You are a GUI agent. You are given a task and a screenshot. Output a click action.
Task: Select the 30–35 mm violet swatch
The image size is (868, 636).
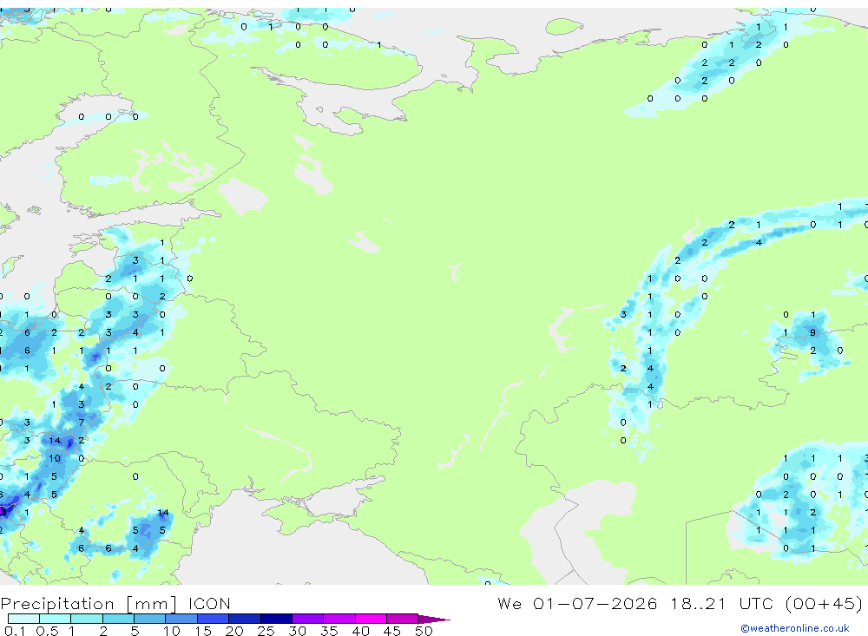307,619
